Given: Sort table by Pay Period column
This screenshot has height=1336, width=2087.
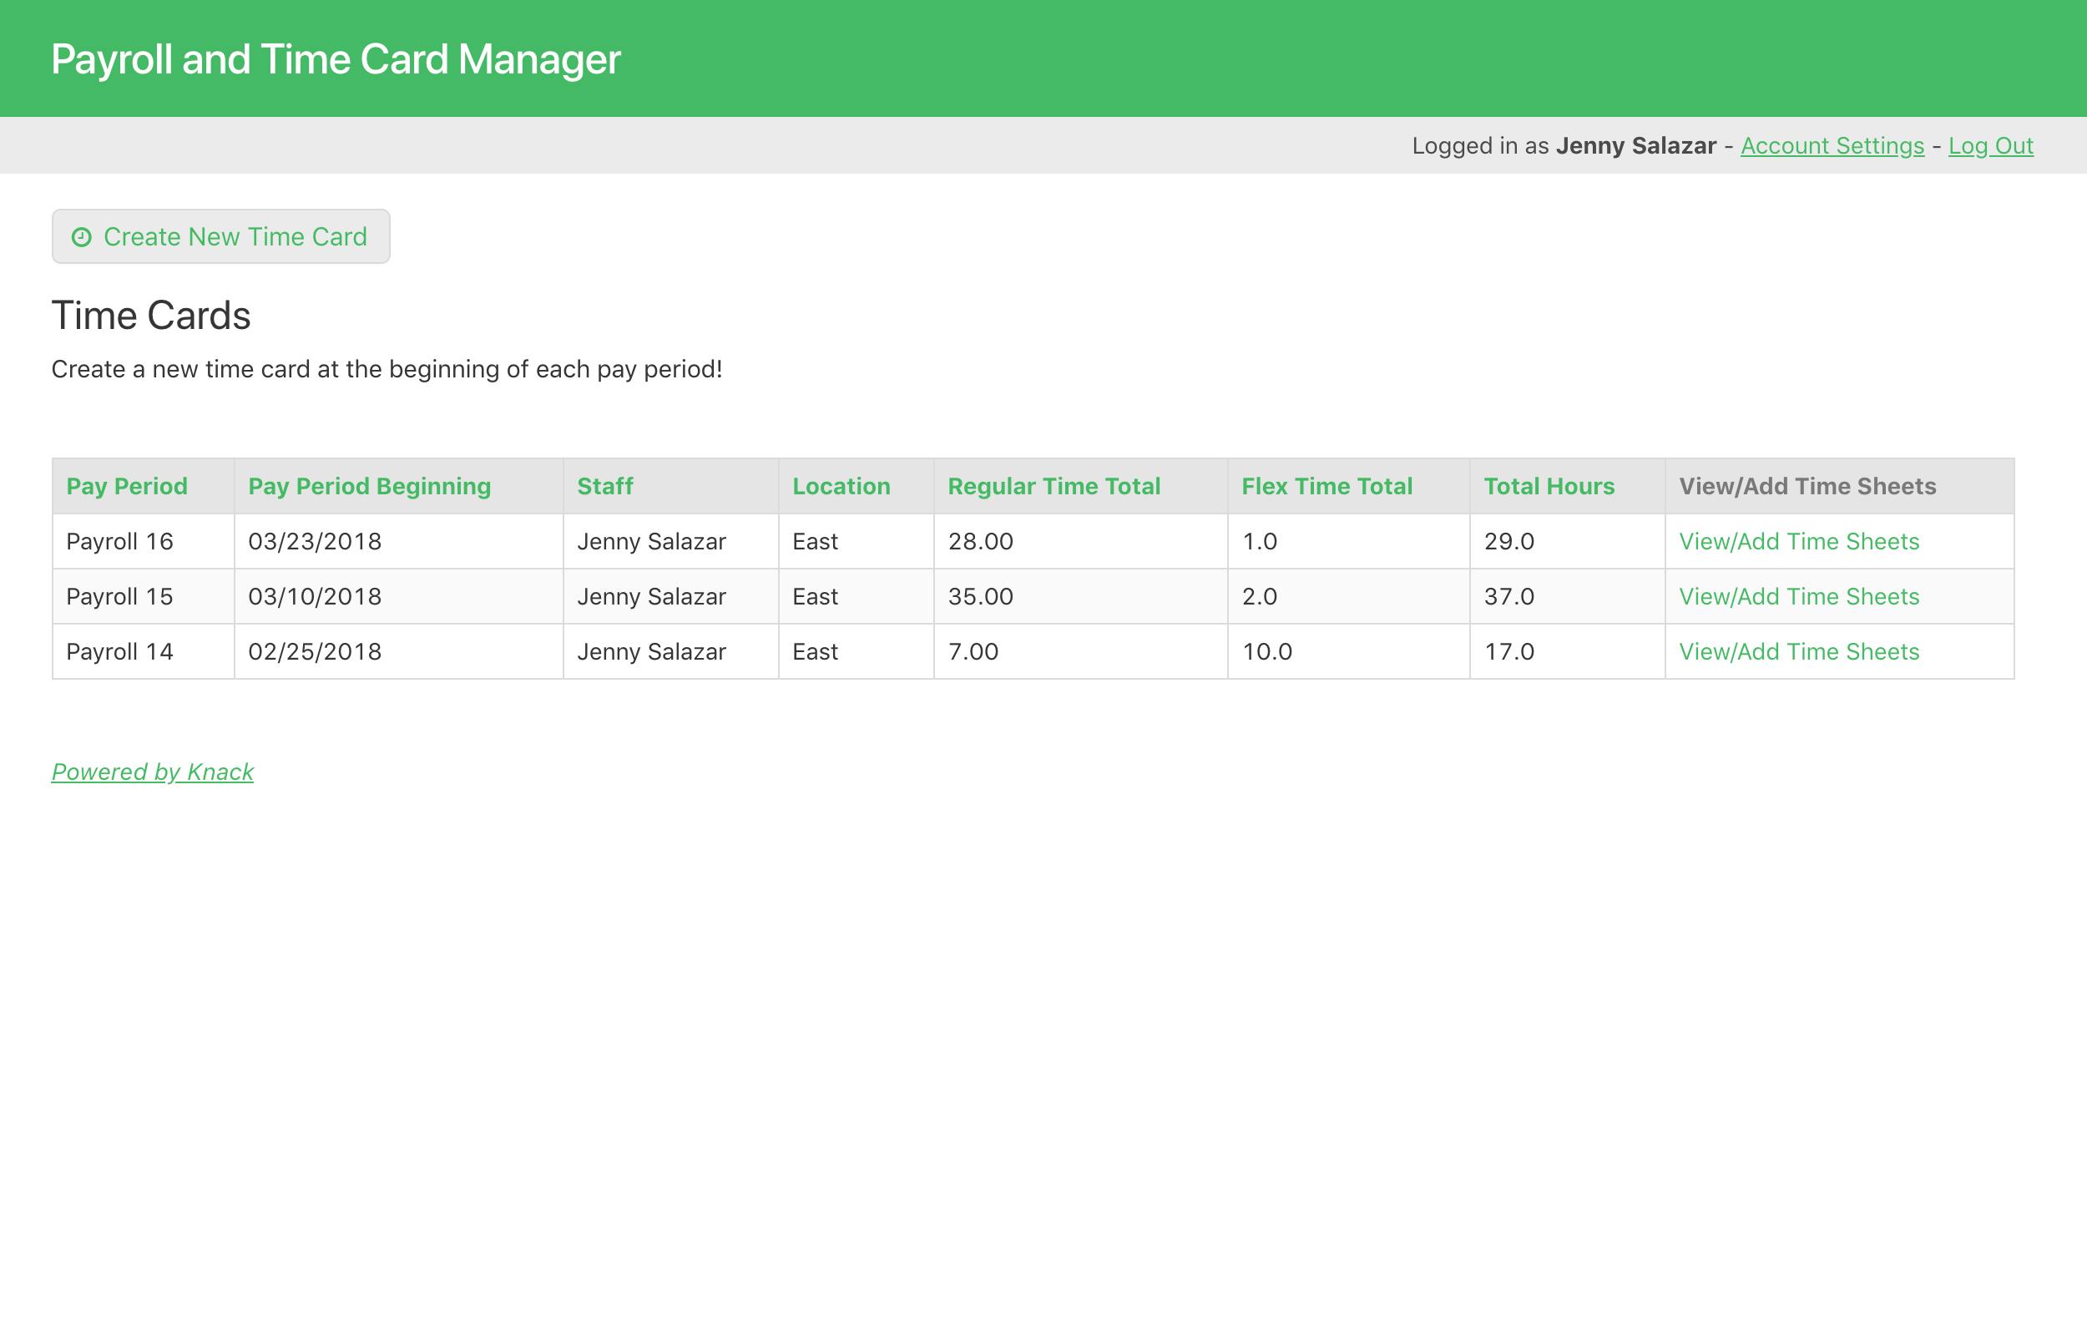Looking at the screenshot, I should 126,486.
